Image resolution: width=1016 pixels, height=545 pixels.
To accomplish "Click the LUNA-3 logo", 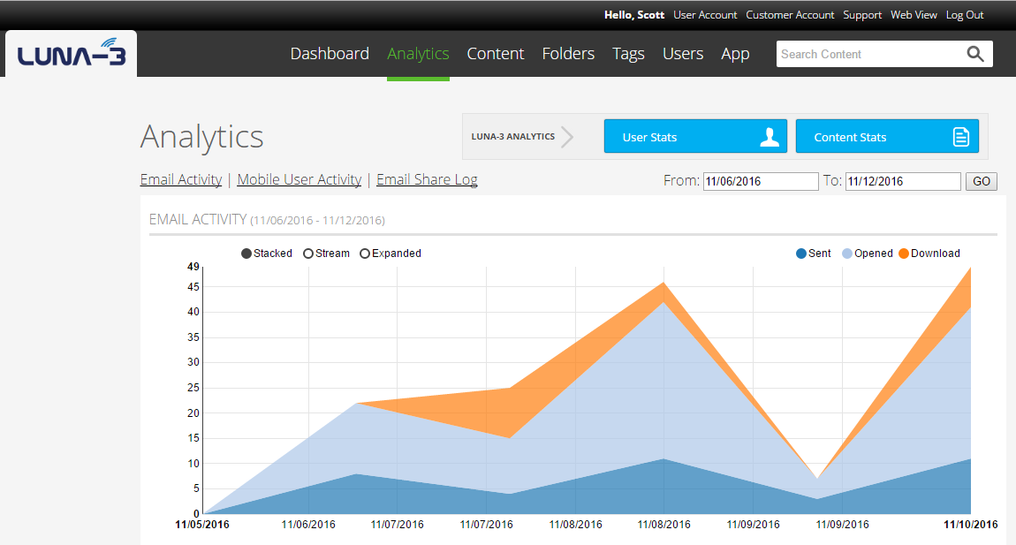I will point(72,53).
